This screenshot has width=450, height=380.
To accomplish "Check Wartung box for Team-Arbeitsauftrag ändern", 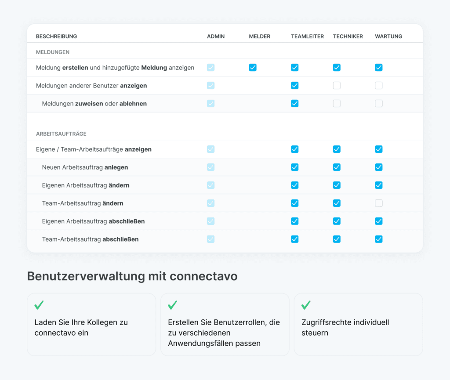I will (379, 203).
